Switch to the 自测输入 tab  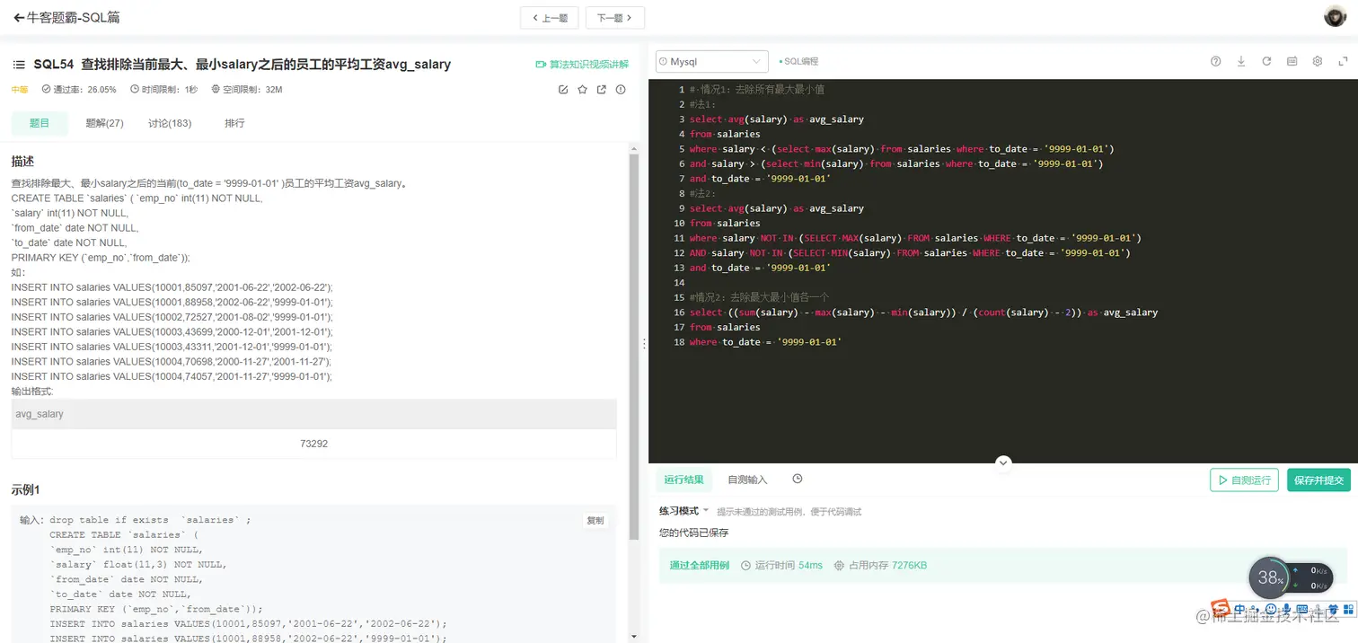click(747, 479)
